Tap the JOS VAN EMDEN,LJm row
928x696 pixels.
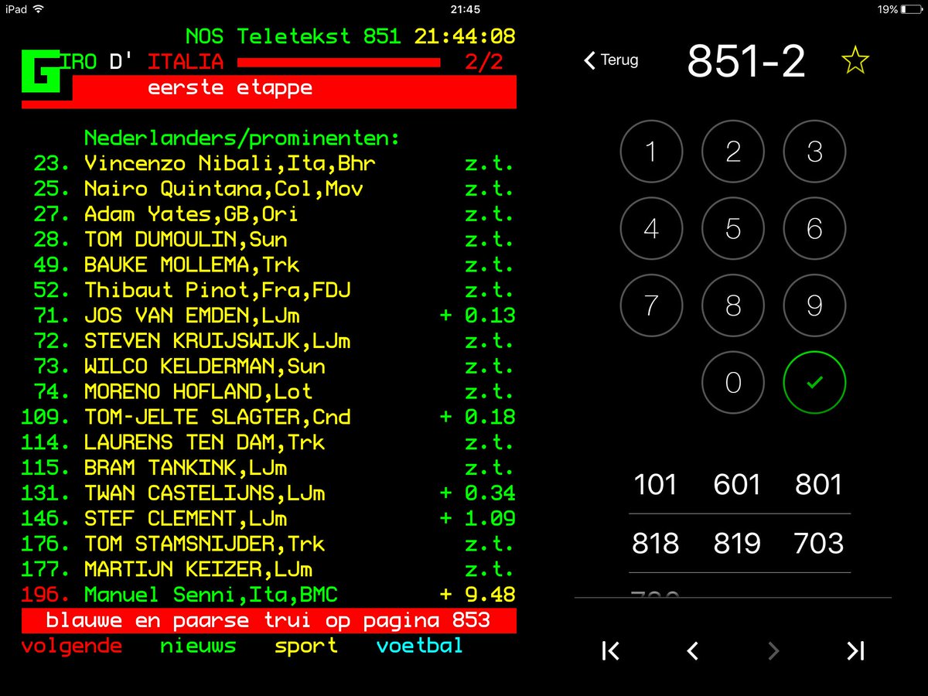point(268,316)
